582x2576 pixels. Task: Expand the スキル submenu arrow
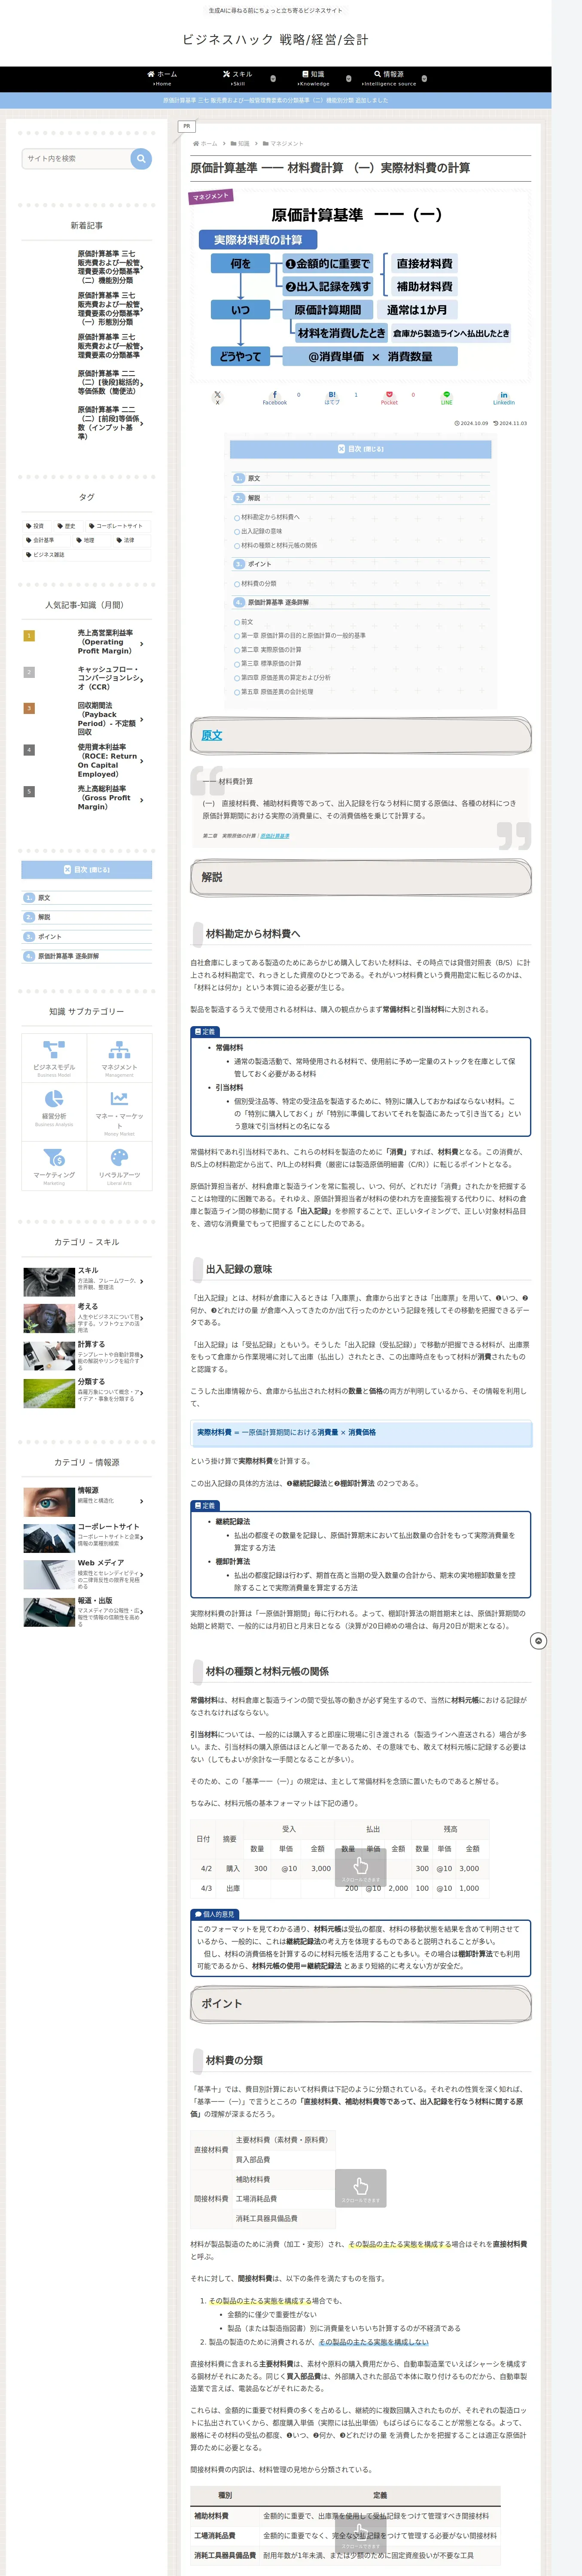click(x=273, y=79)
